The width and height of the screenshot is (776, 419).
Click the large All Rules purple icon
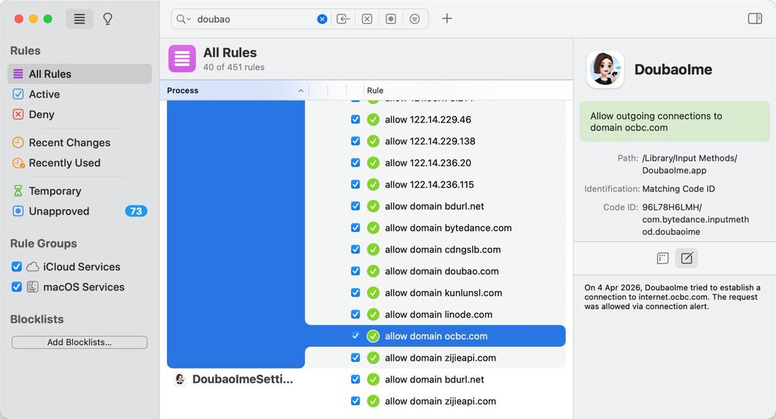point(182,58)
